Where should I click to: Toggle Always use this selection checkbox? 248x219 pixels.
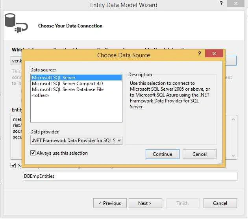(33, 153)
